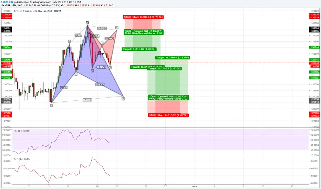Viewport: 321px width, 189px height.
Task: Click the 70.0000 RSI level on left scale
Action: pos(7,130)
